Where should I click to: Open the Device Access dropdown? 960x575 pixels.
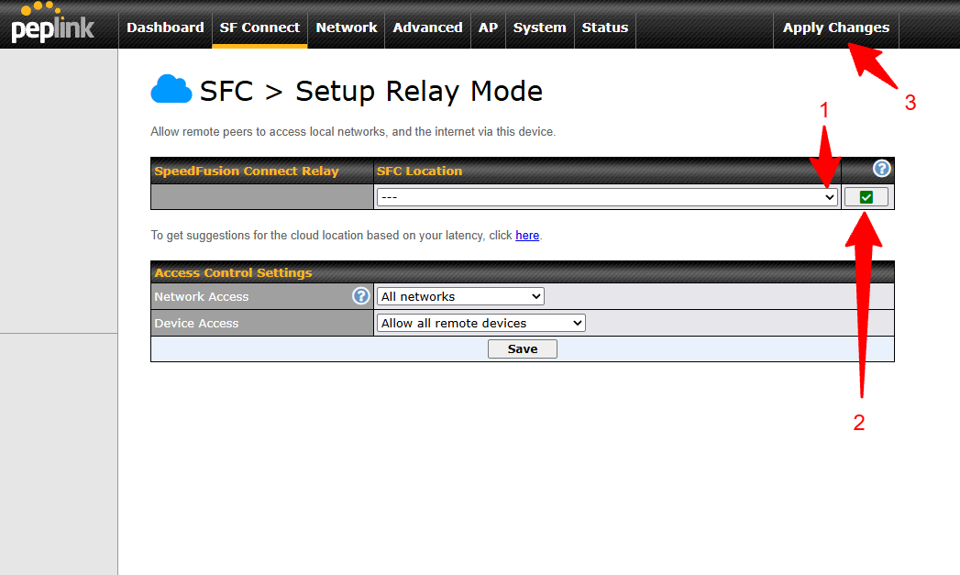tap(481, 324)
